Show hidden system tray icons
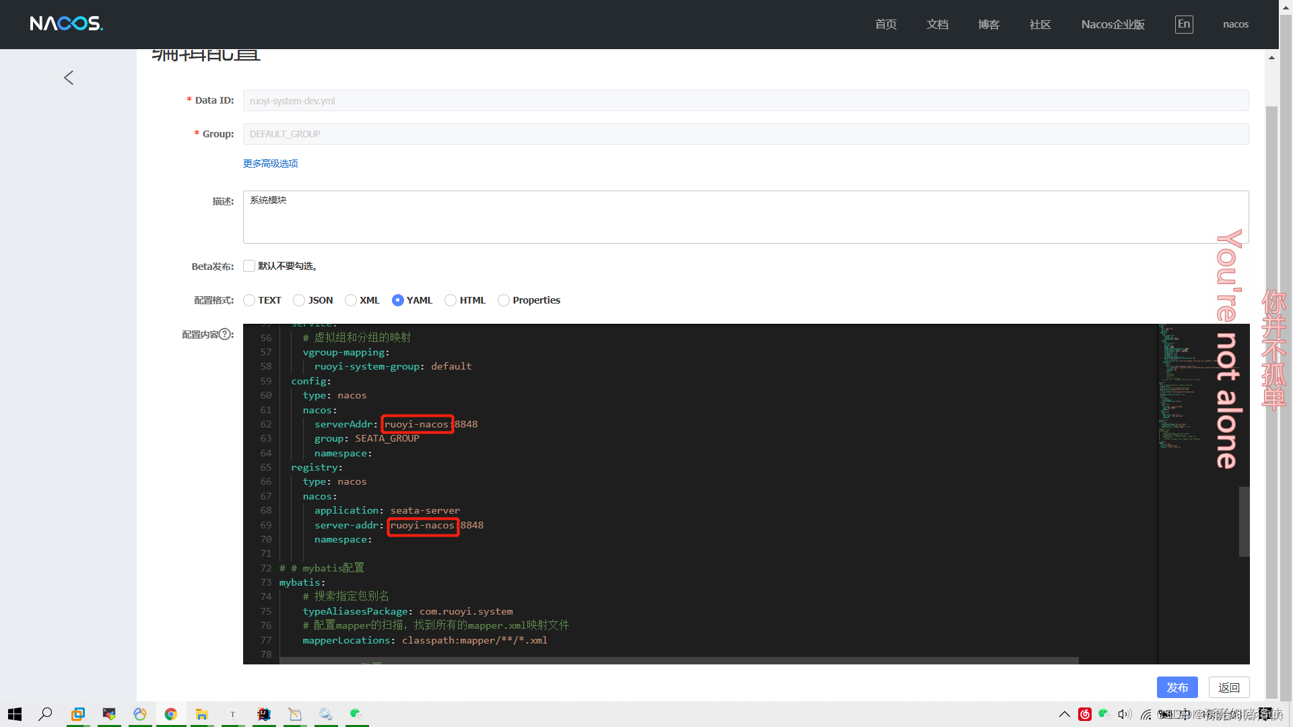 pos(1064,714)
